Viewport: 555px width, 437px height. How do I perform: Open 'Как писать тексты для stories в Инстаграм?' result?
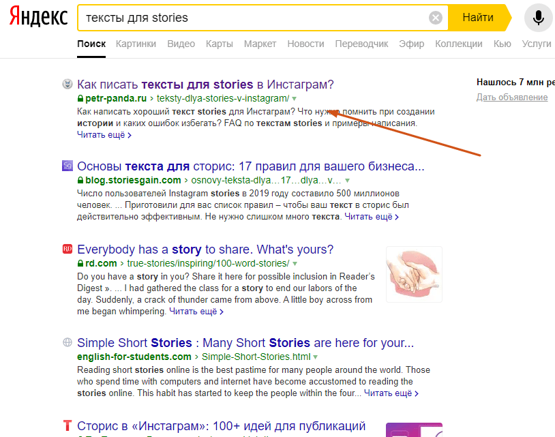[x=205, y=85]
